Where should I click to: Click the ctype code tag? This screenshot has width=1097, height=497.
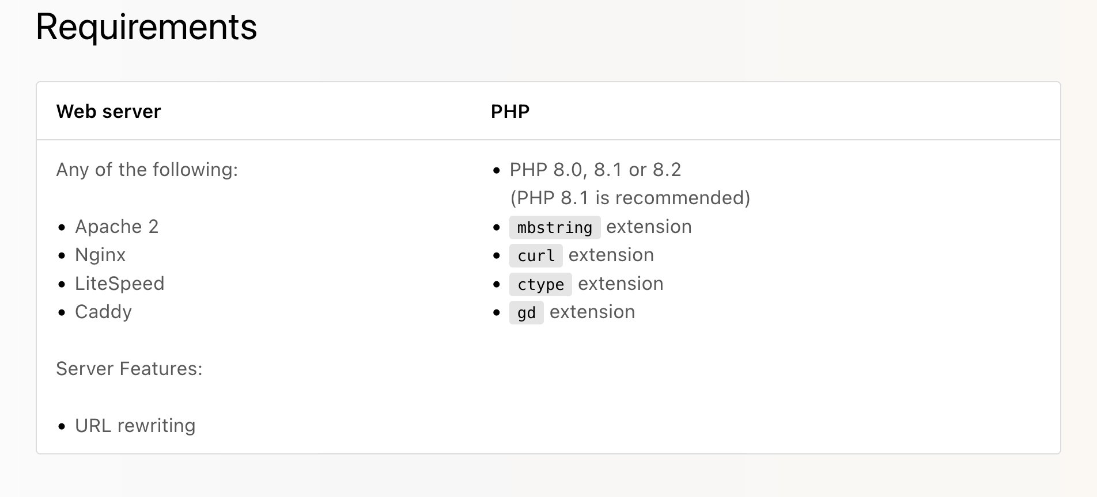click(540, 284)
